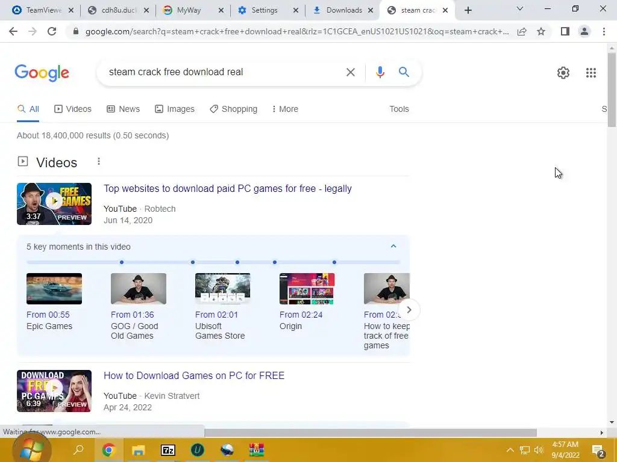Open tab search dropdown arrow
This screenshot has width=617, height=462.
pos(520,8)
